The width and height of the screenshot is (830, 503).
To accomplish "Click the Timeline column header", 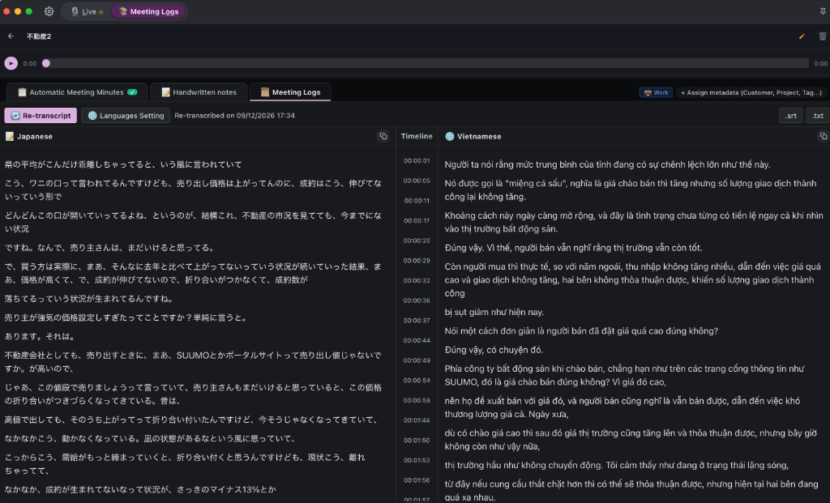I will [417, 136].
